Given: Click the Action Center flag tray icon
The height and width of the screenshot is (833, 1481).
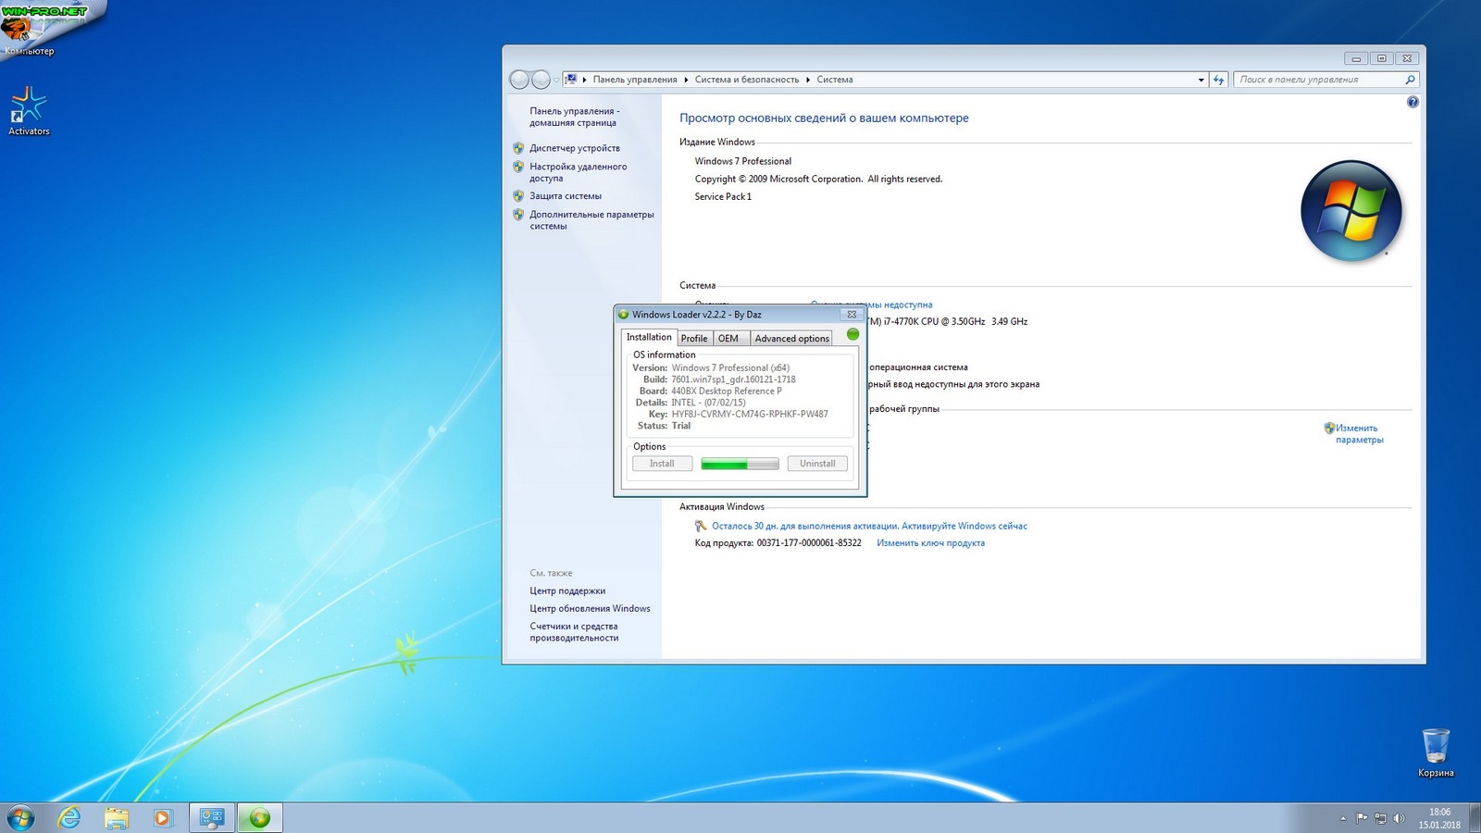Looking at the screenshot, I should (1362, 818).
